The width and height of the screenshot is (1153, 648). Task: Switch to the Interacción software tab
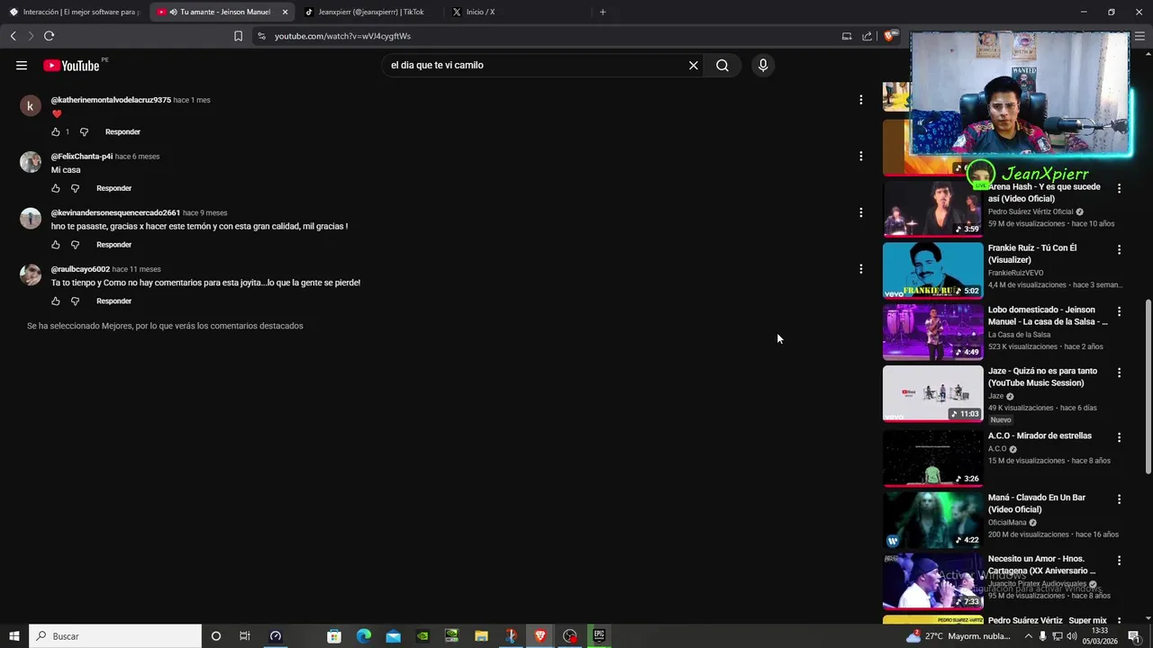tap(74, 12)
